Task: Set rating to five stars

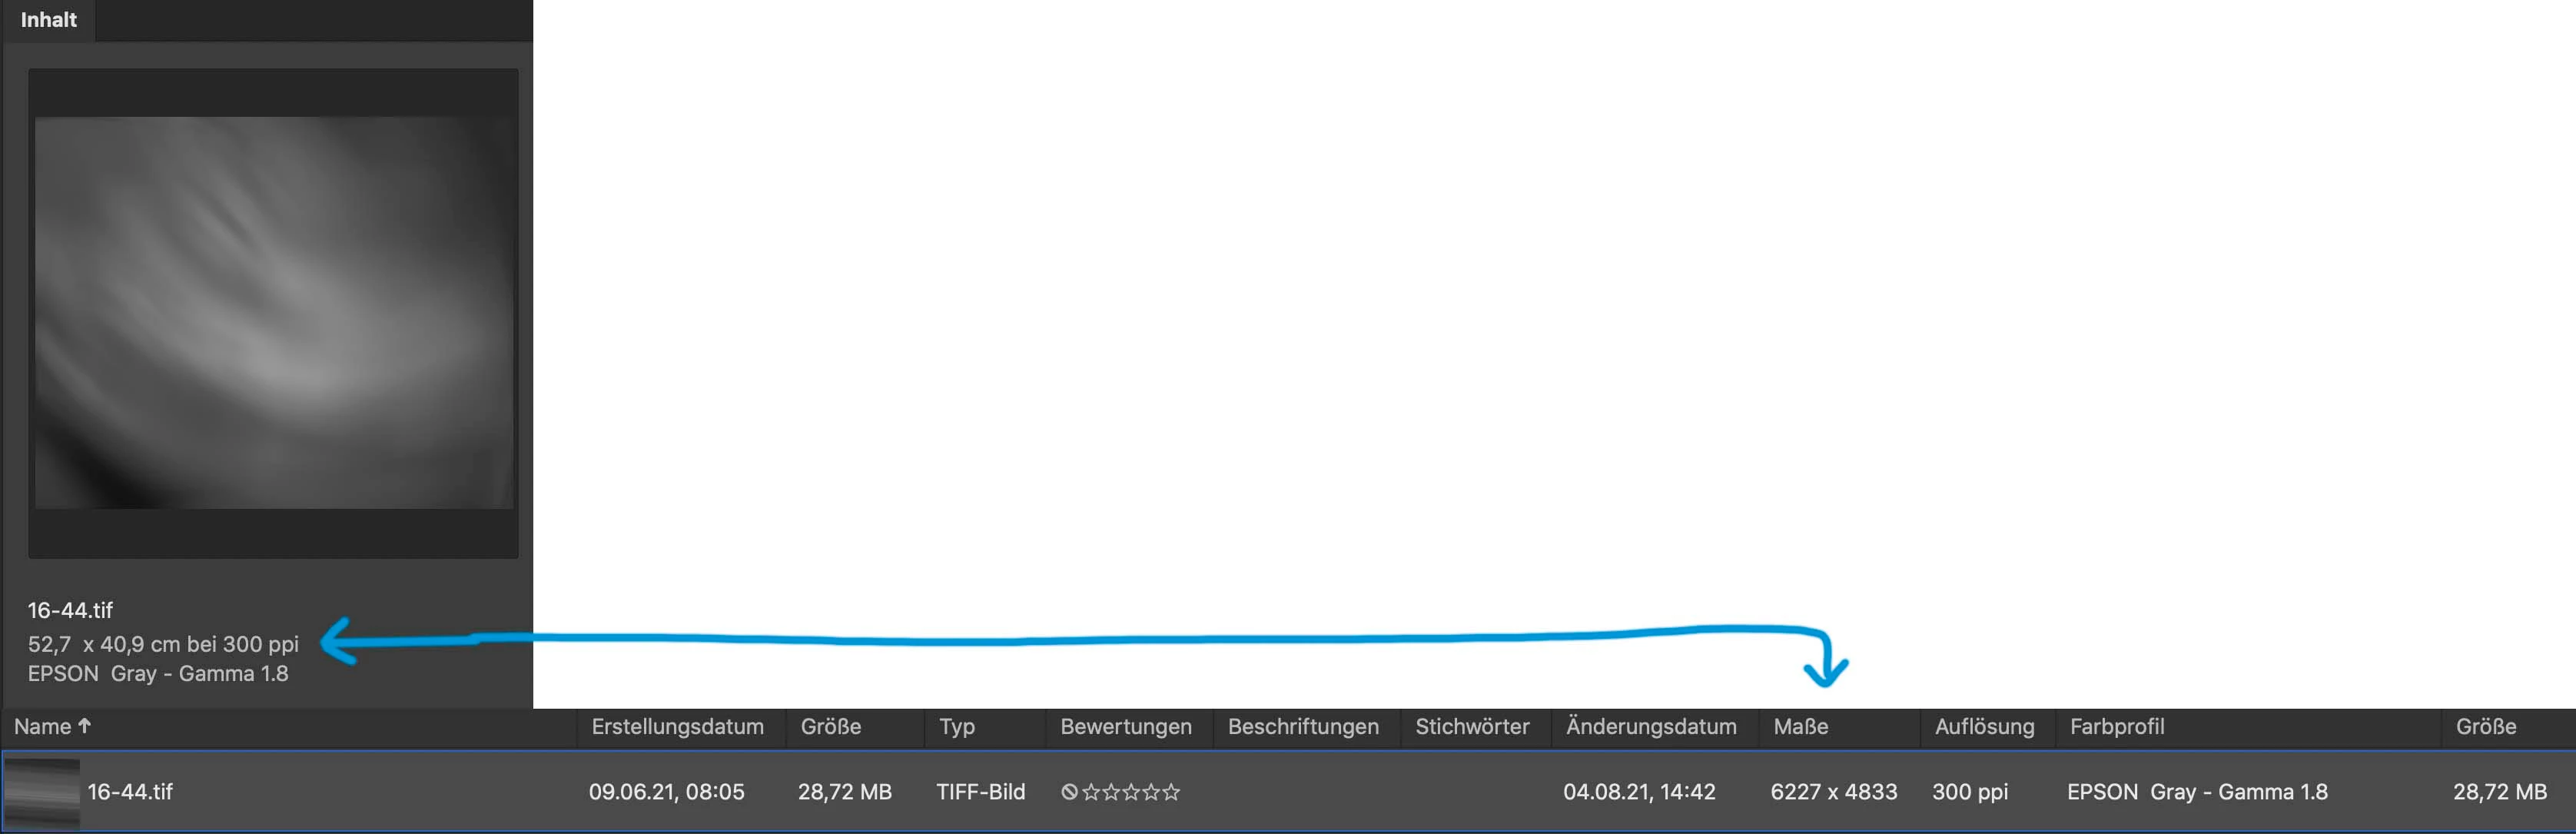Action: 1171,792
